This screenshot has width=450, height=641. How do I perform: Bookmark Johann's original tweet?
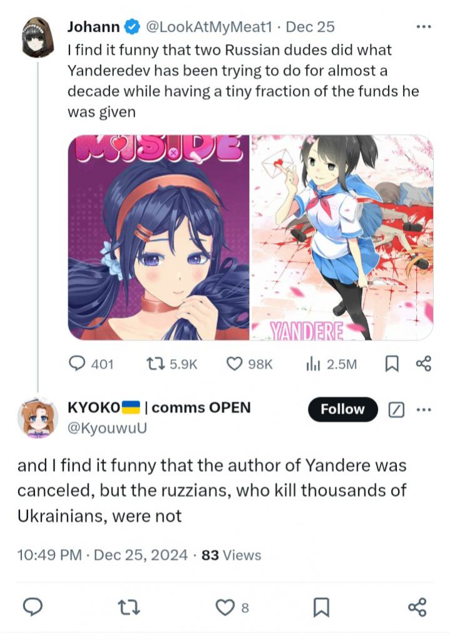pyautogui.click(x=392, y=364)
